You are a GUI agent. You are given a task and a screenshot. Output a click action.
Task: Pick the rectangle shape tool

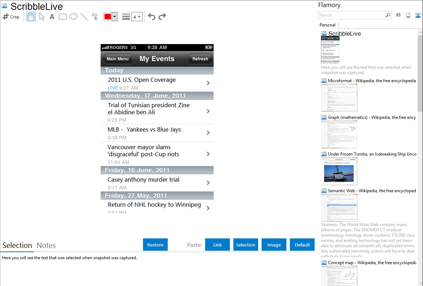(62, 17)
